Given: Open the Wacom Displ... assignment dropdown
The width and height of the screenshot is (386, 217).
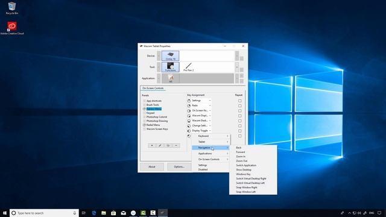Looking at the screenshot, I should [201, 116].
